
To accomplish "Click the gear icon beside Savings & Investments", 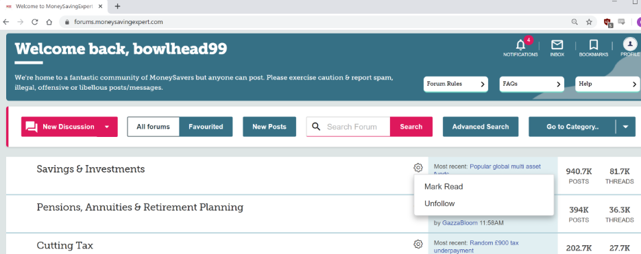I will click(x=418, y=168).
